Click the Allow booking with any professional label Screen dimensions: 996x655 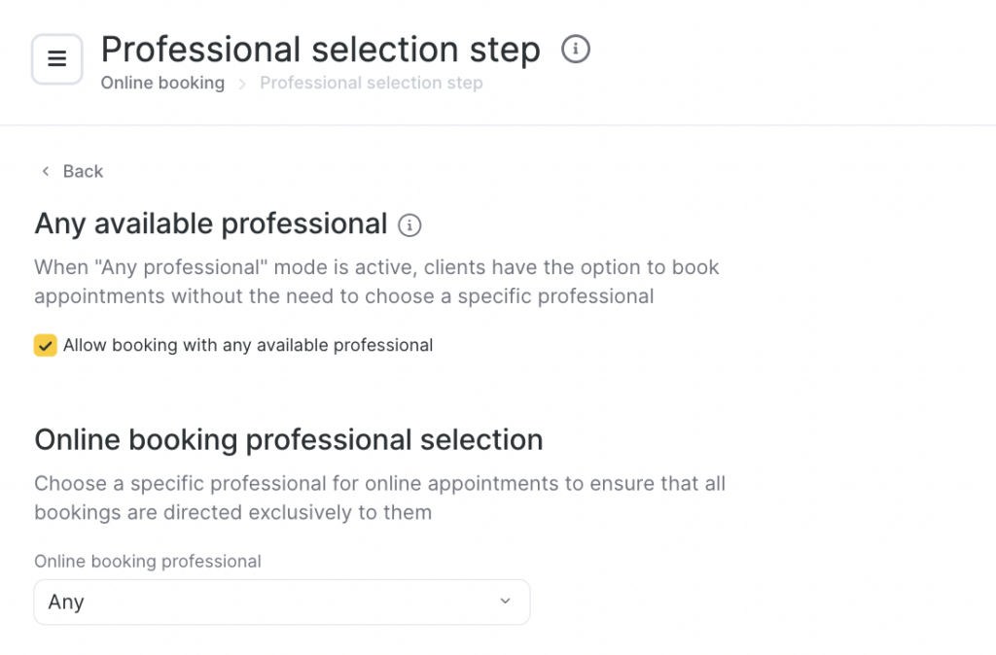[248, 345]
